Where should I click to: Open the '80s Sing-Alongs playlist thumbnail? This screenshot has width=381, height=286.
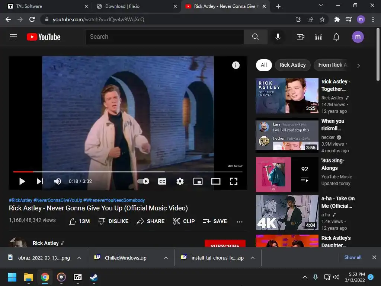coord(287,174)
